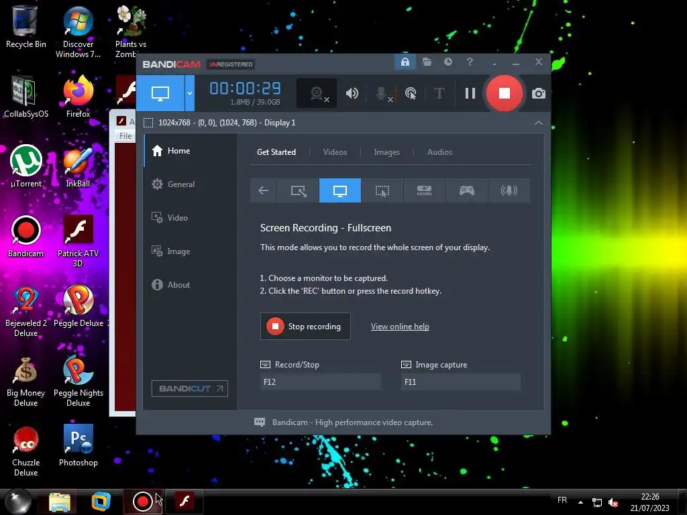The height and width of the screenshot is (515, 687).
Task: Switch to the Get Started tab
Action: click(x=276, y=152)
